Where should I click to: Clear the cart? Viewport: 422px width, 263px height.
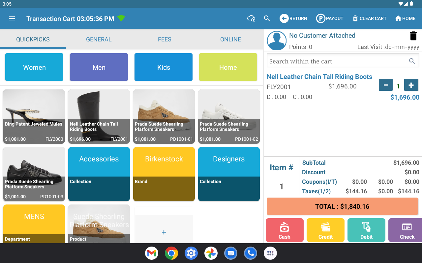coord(369,18)
